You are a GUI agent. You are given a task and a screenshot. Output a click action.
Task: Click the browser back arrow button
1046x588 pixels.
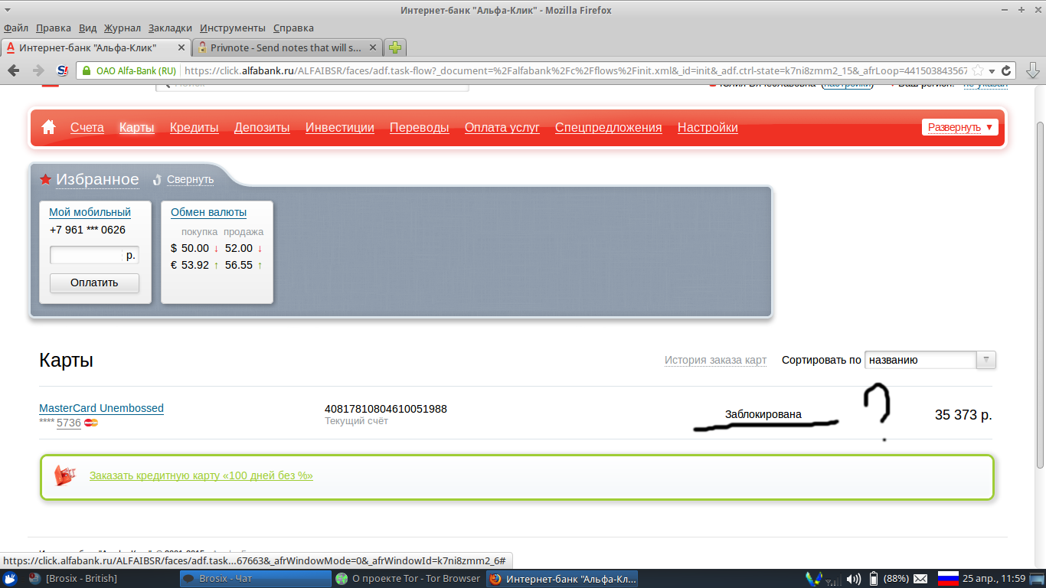[14, 70]
